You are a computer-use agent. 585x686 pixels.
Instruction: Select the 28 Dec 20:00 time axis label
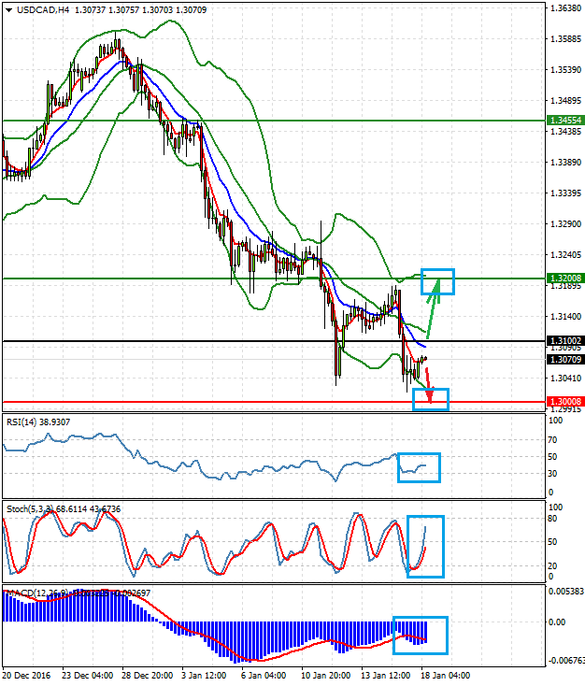(148, 676)
